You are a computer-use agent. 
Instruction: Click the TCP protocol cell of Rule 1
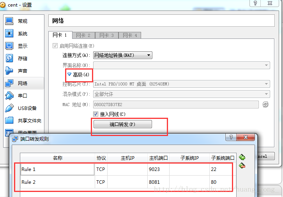101,169
